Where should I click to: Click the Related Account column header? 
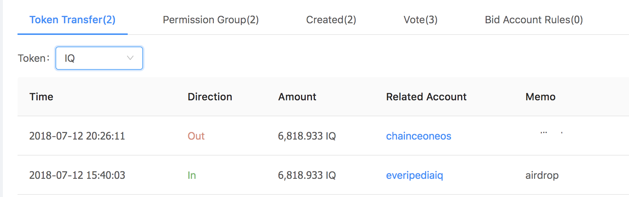click(426, 97)
